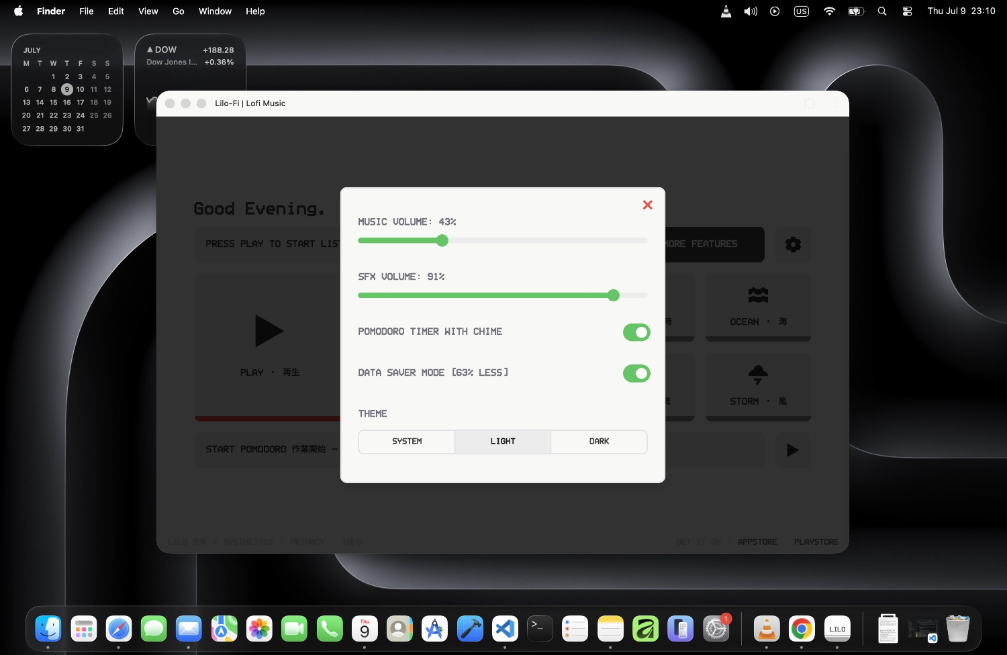Open the sound volume menu bar icon

click(751, 11)
